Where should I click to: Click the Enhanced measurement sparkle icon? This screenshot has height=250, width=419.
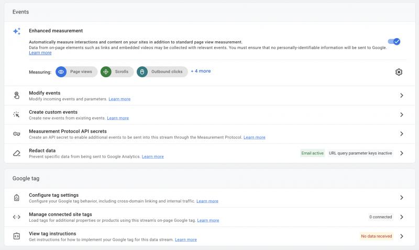pyautogui.click(x=17, y=31)
